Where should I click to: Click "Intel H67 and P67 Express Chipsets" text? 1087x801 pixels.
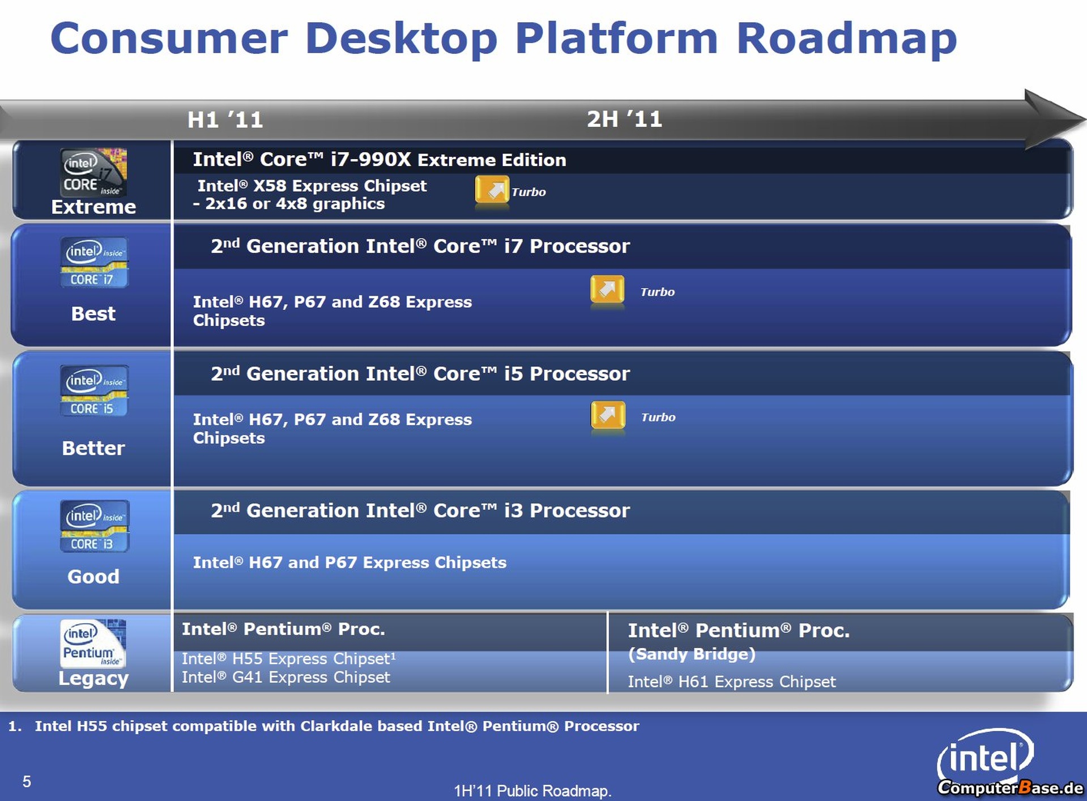tap(349, 563)
